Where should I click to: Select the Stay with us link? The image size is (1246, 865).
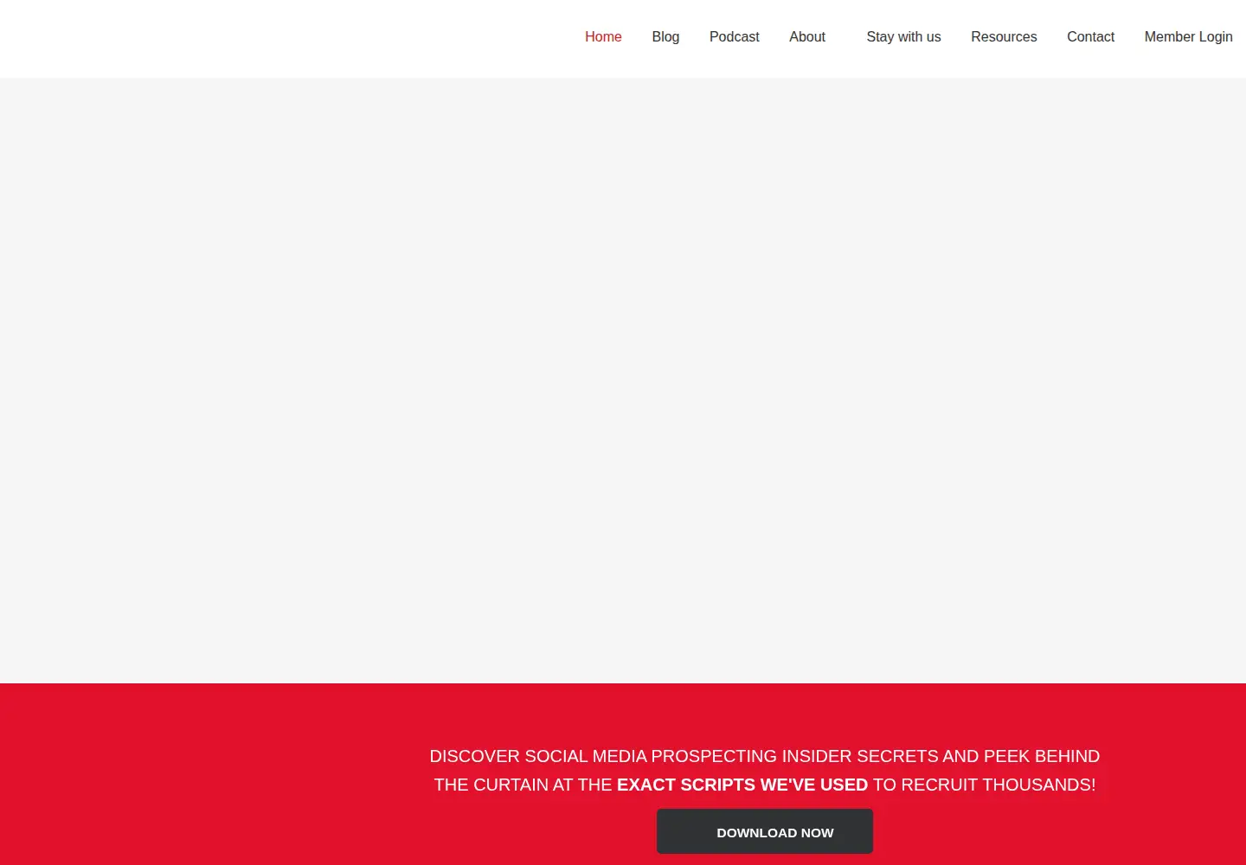coord(903,37)
